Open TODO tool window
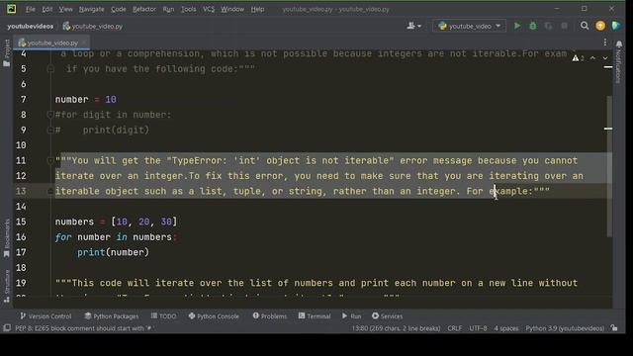The height and width of the screenshot is (356, 633). [x=163, y=316]
